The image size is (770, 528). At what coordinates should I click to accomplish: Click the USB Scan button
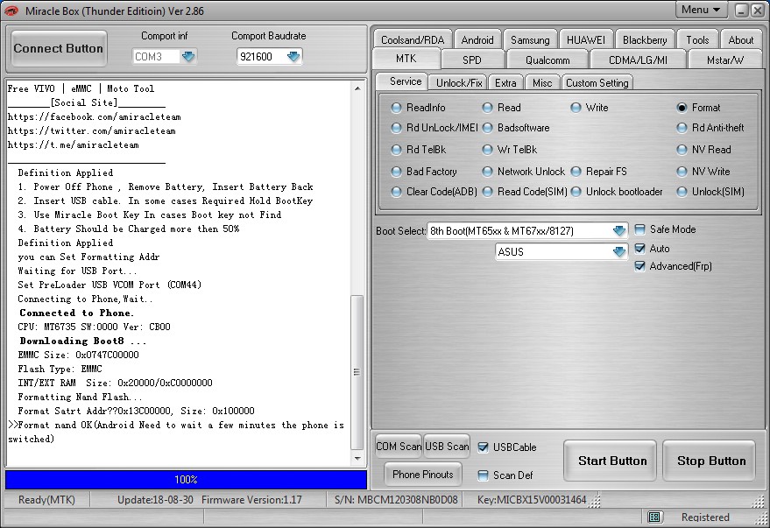(x=447, y=446)
